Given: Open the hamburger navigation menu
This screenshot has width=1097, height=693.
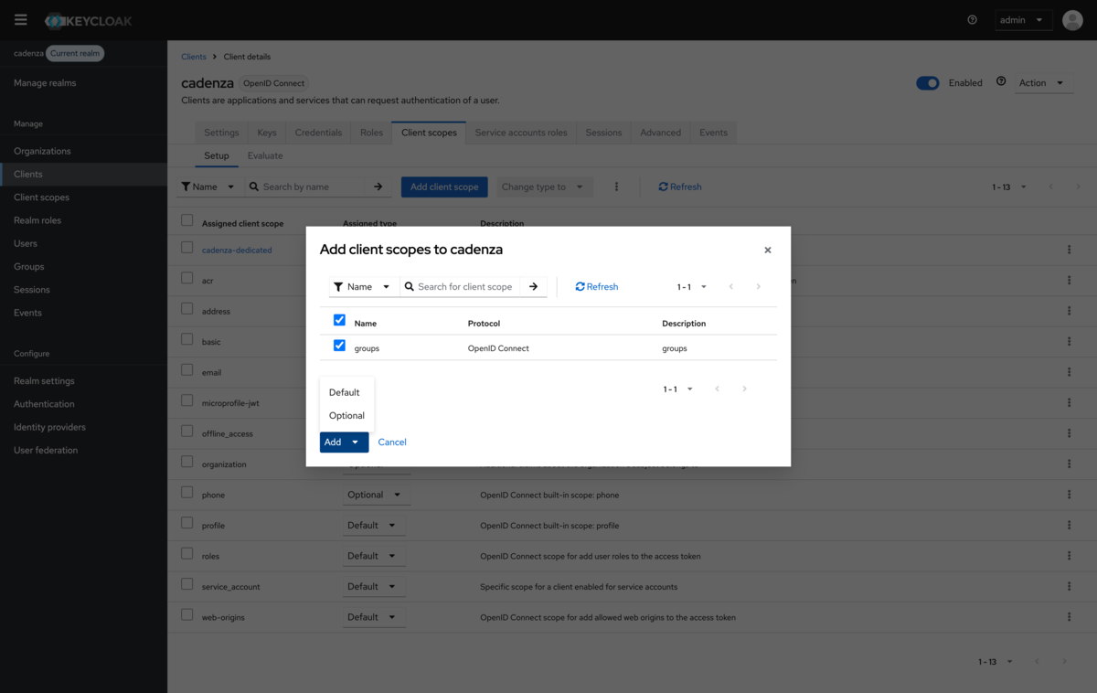Looking at the screenshot, I should tap(20, 20).
